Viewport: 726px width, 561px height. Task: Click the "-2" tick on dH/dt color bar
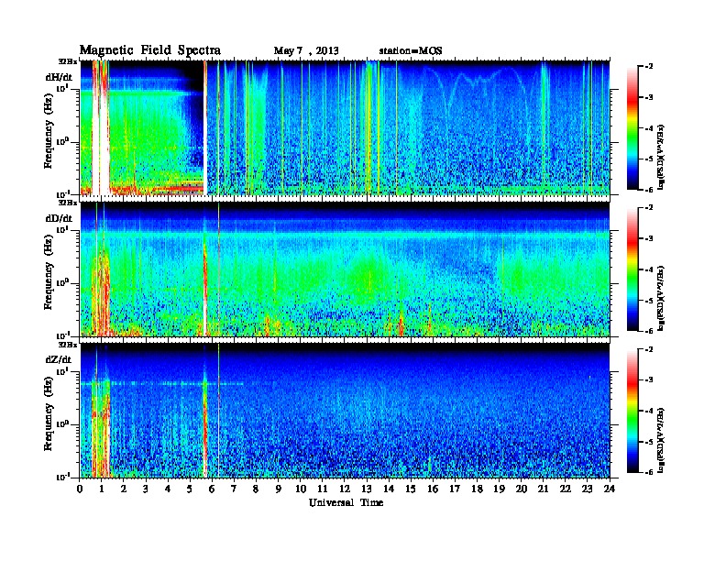pyautogui.click(x=650, y=67)
